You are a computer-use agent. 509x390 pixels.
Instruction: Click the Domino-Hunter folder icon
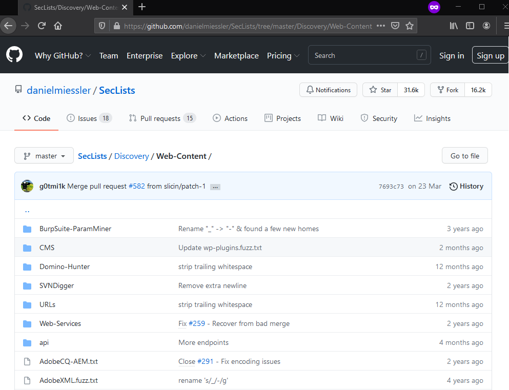pos(27,267)
